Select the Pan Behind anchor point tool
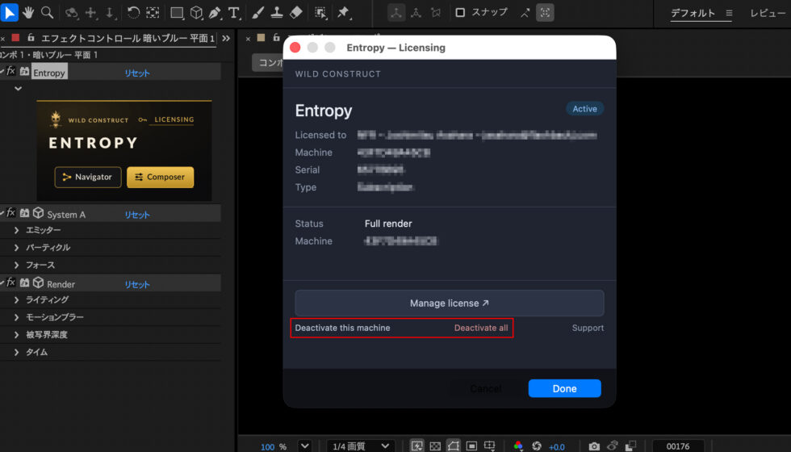This screenshot has height=452, width=791. coord(153,13)
